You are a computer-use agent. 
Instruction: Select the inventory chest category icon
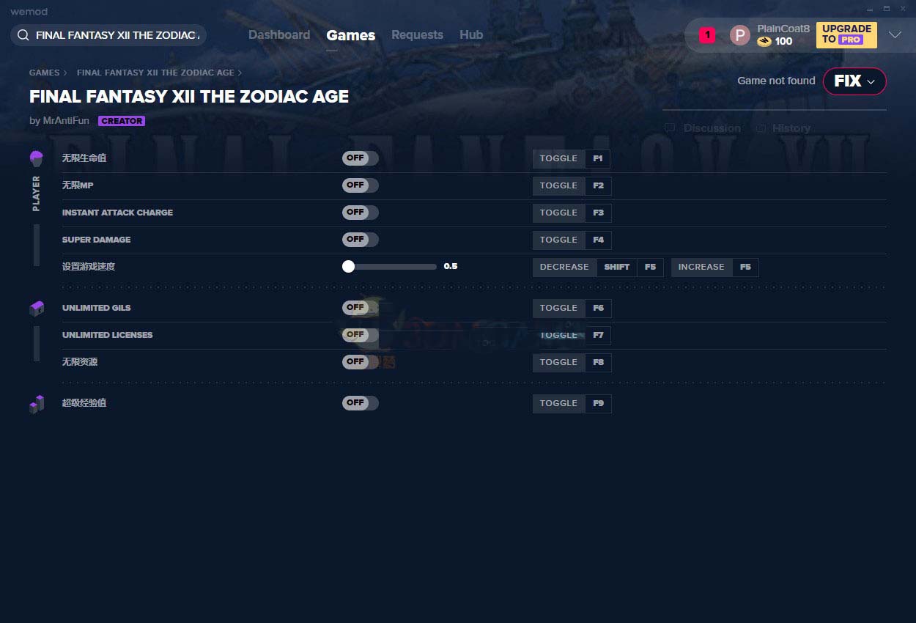coord(36,309)
